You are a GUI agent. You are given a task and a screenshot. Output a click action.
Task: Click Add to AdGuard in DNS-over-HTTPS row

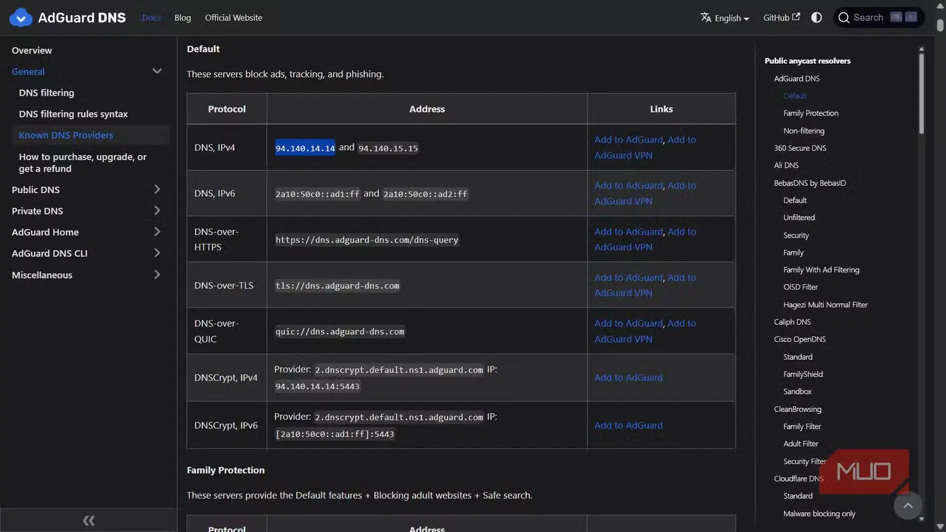pyautogui.click(x=628, y=232)
